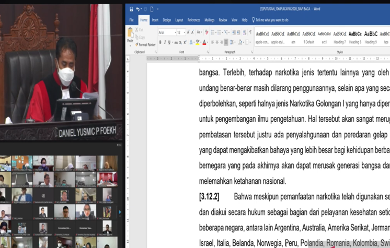Open the Clipboard pane launcher
The image size is (390, 248).
click(x=156, y=52)
